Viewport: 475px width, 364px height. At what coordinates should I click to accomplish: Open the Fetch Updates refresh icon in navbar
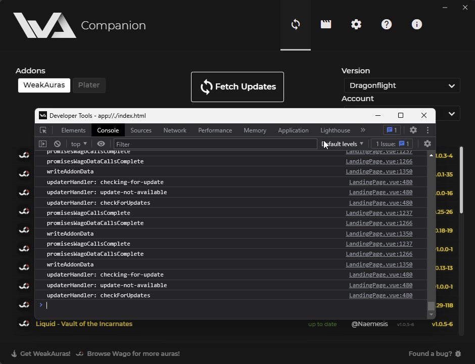point(295,24)
